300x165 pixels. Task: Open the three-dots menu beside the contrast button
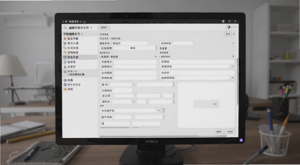235,27
